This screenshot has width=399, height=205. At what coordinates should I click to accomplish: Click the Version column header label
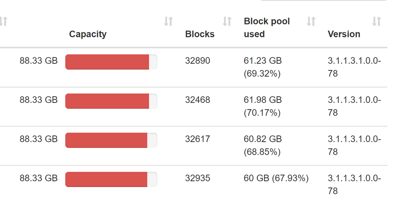(344, 34)
